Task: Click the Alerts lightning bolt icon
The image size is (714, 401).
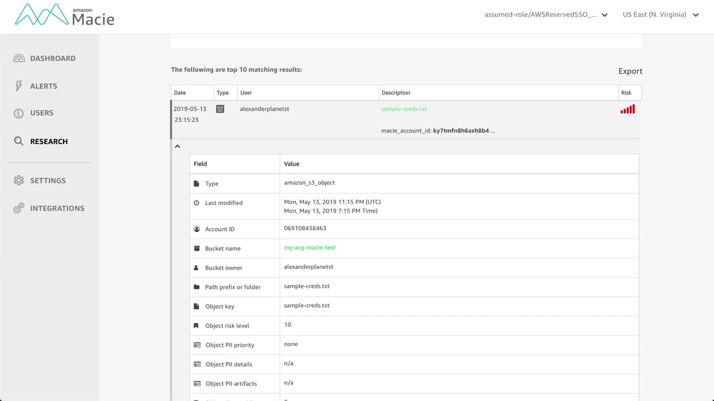Action: pyautogui.click(x=19, y=86)
